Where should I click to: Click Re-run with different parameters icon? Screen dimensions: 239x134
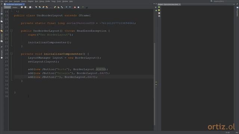[159, 10]
